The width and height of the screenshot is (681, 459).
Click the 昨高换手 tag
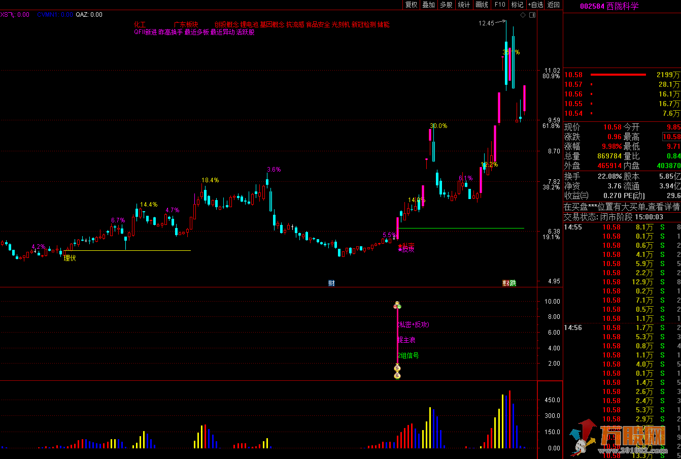pyautogui.click(x=171, y=32)
